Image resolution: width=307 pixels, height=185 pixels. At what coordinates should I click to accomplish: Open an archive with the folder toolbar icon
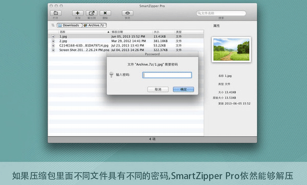click(56, 13)
